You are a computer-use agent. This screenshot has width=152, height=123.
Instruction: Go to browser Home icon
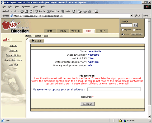coord(31,11)
